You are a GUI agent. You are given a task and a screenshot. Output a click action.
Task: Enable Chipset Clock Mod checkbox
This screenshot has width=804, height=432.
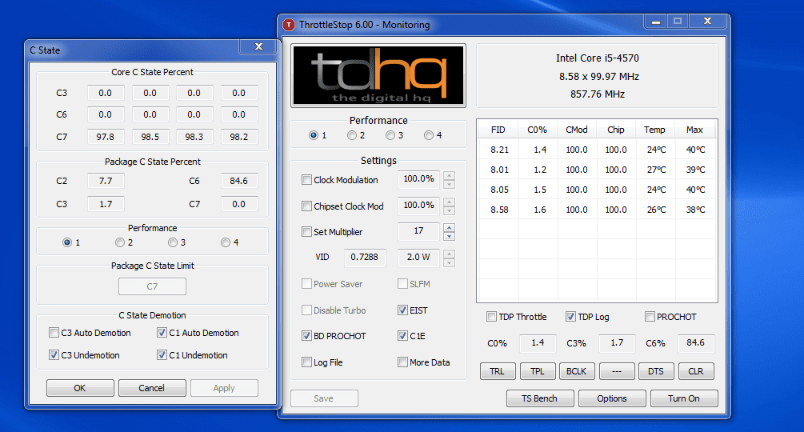(x=306, y=206)
